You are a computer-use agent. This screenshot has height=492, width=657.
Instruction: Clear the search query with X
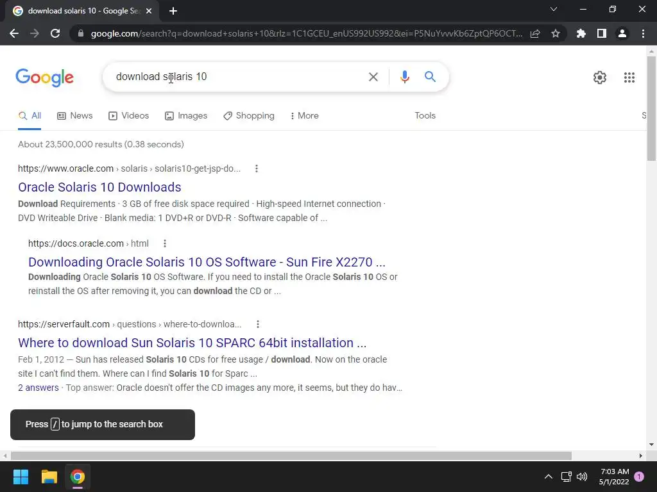click(373, 77)
